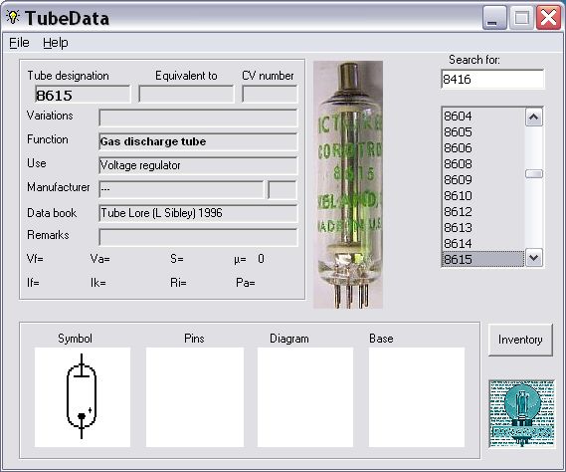Click the 8615 tube photograph
The width and height of the screenshot is (566, 472).
(x=348, y=184)
